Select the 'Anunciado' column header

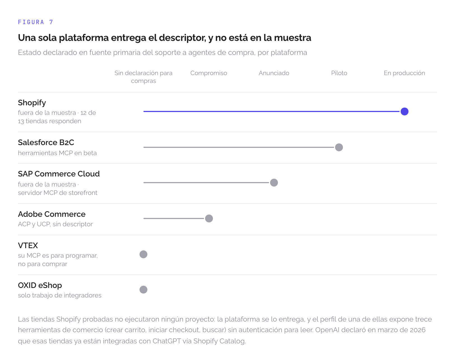pyautogui.click(x=274, y=73)
